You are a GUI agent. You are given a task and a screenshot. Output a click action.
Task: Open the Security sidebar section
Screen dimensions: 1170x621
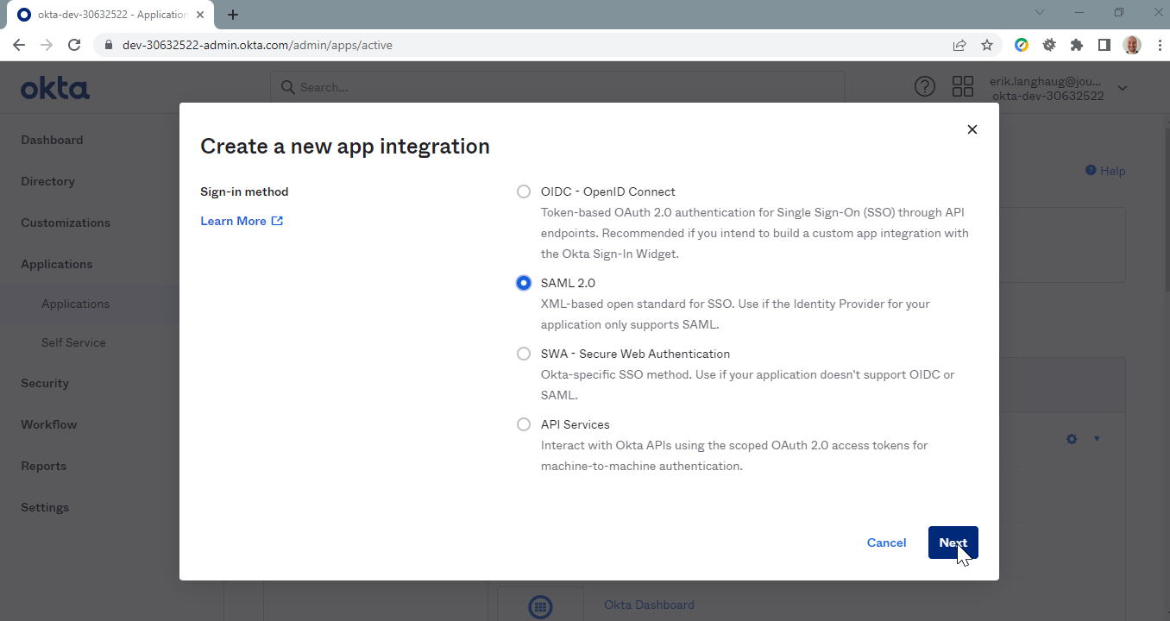click(45, 383)
